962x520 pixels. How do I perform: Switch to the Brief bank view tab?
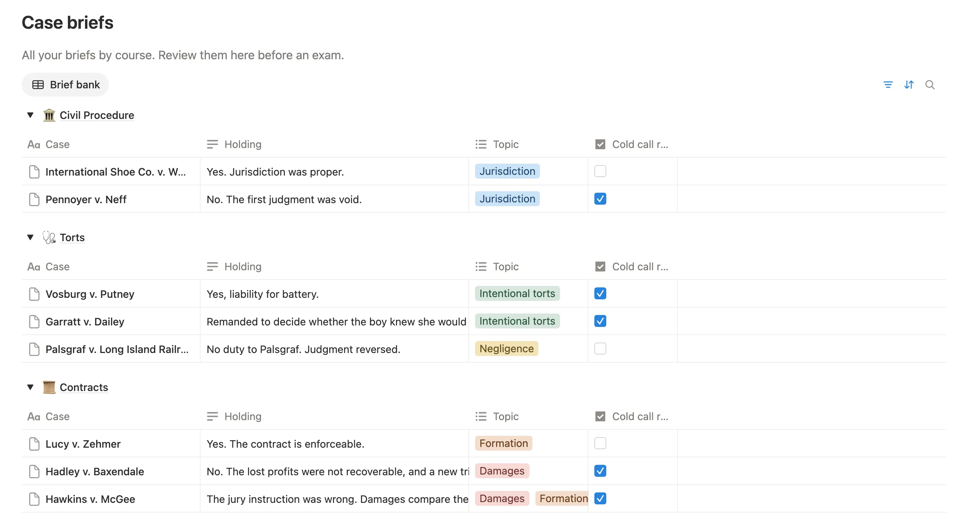point(65,85)
